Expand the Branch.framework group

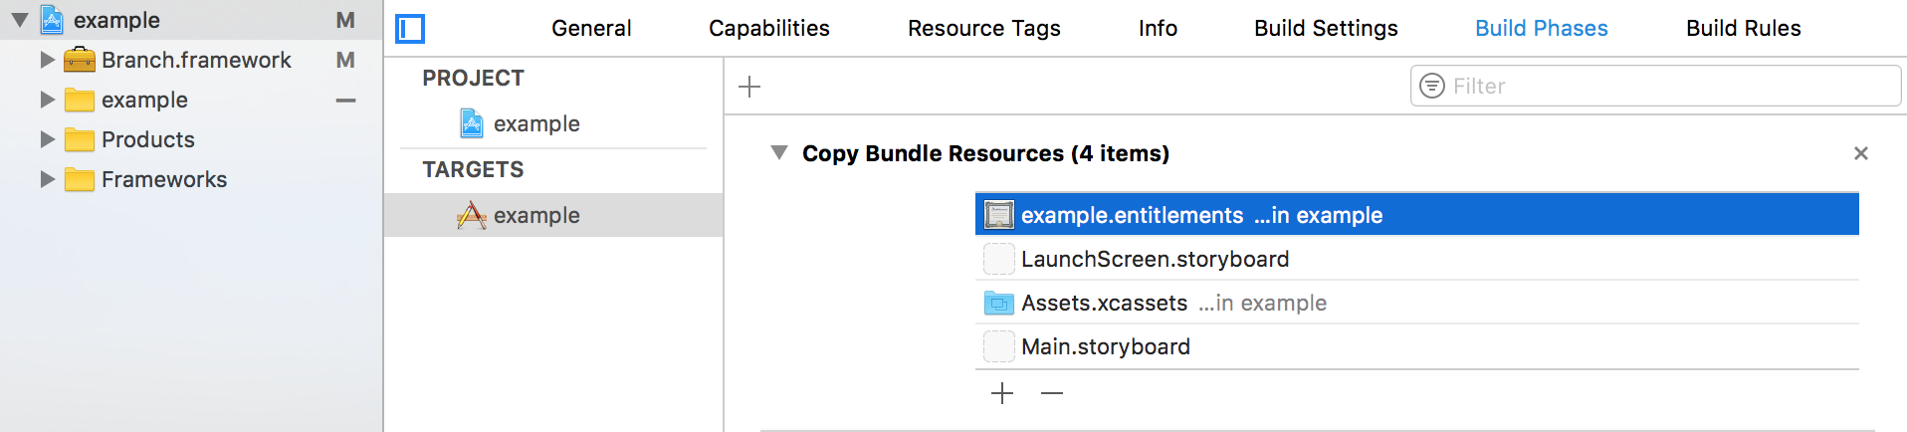pyautogui.click(x=47, y=60)
